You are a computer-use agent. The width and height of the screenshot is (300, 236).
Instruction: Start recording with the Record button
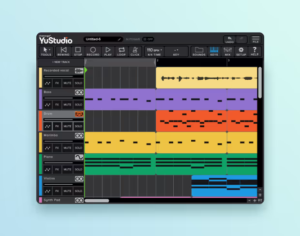pyautogui.click(x=93, y=51)
